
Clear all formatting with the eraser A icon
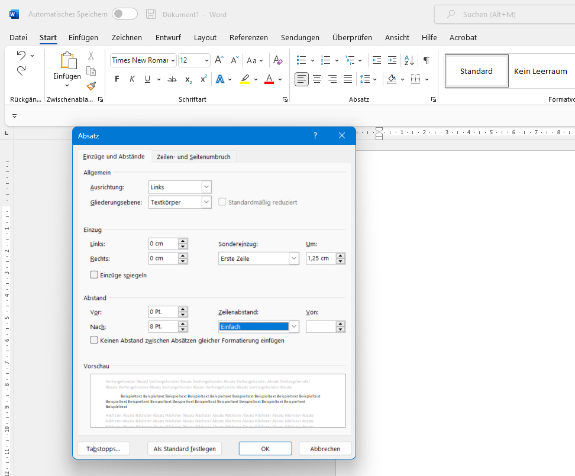point(277,60)
